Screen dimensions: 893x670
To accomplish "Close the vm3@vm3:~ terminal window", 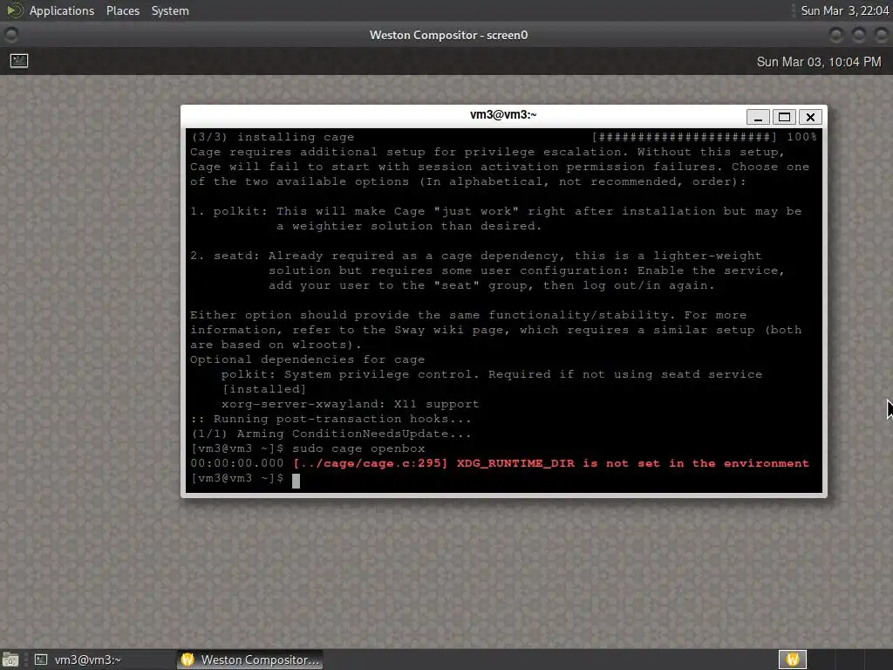I will 810,118.
